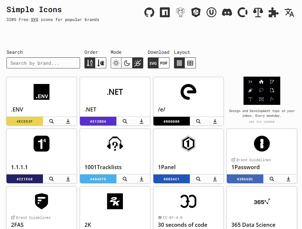
Task: Download the /e/ icon
Action: point(215,121)
